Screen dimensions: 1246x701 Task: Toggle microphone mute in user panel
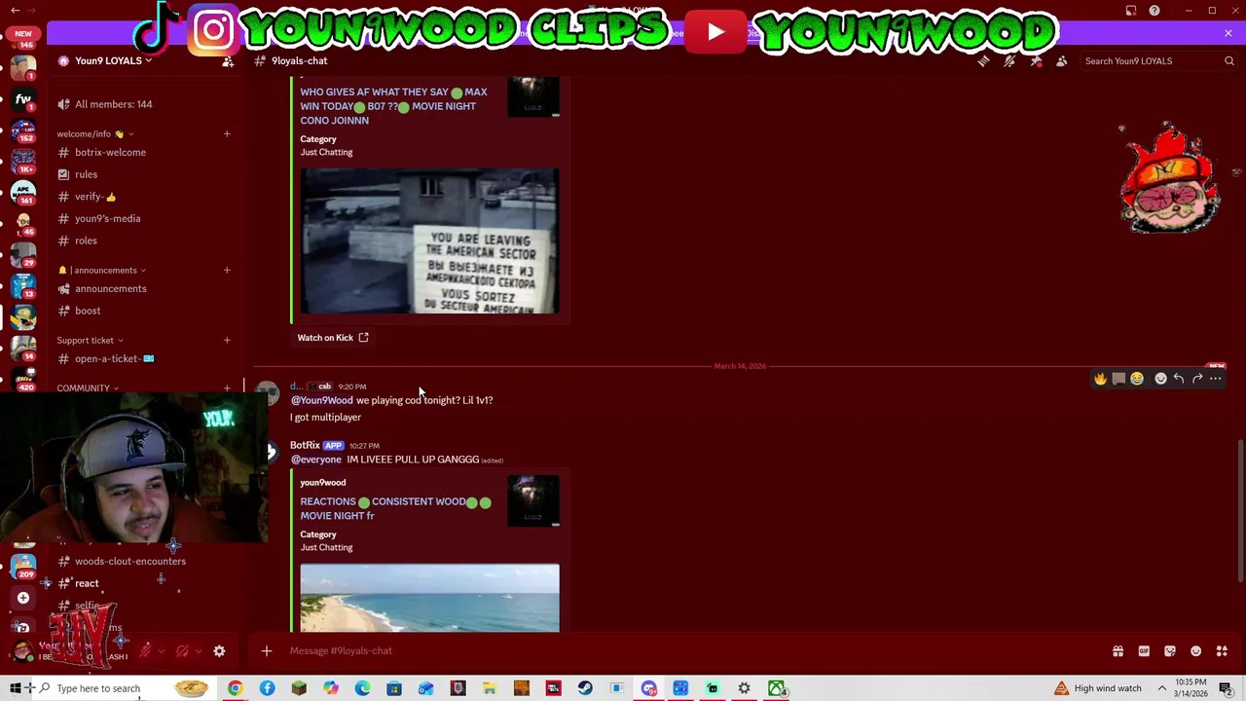146,651
